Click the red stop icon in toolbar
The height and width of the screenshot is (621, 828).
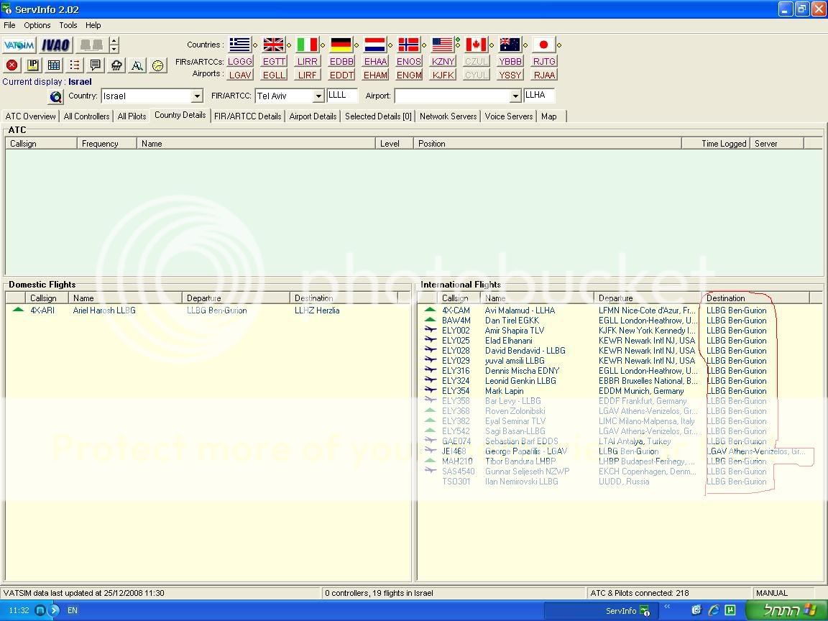[x=12, y=65]
